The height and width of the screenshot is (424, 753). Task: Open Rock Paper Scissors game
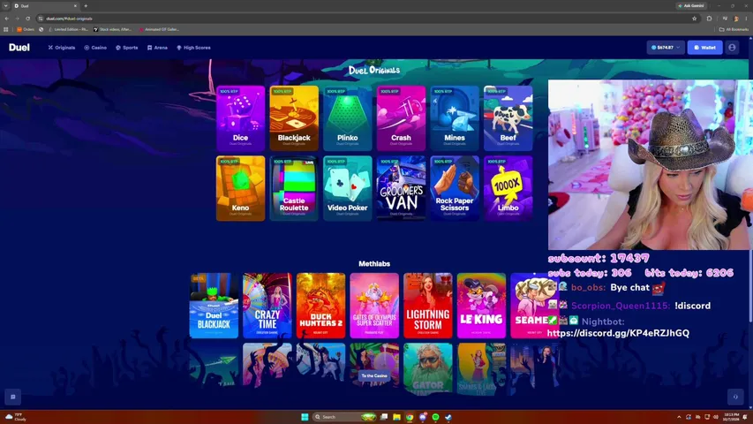pos(455,188)
